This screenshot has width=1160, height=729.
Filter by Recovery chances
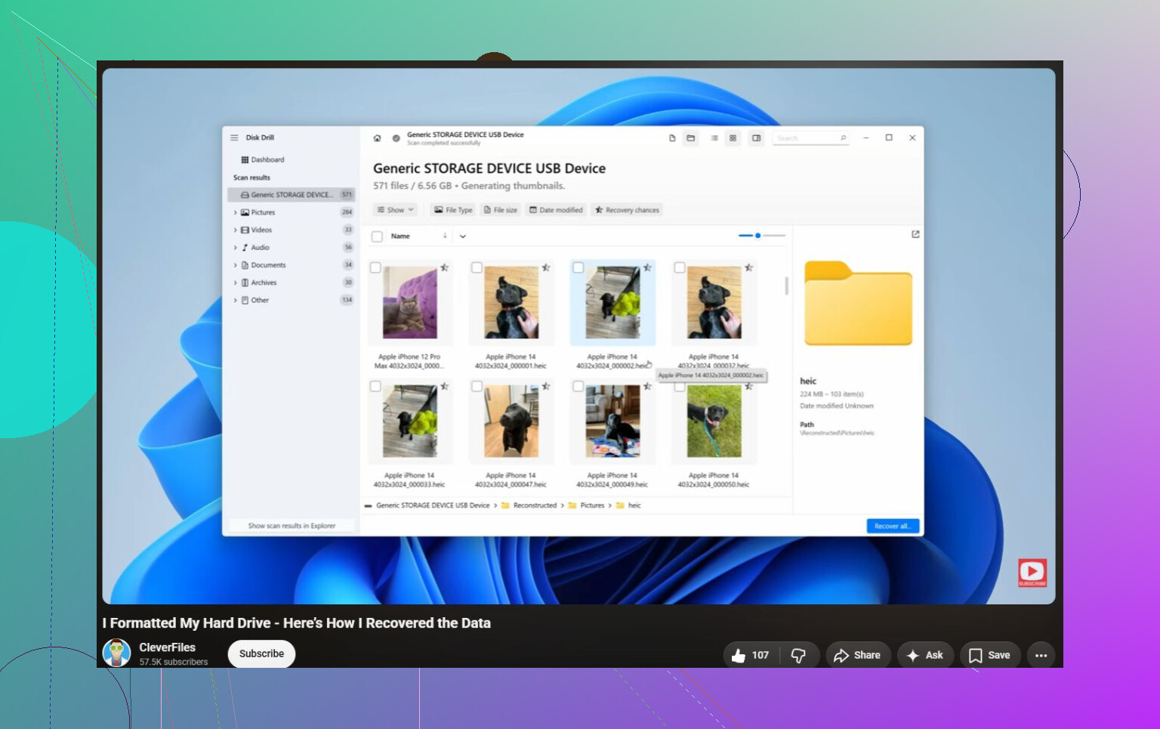point(627,210)
